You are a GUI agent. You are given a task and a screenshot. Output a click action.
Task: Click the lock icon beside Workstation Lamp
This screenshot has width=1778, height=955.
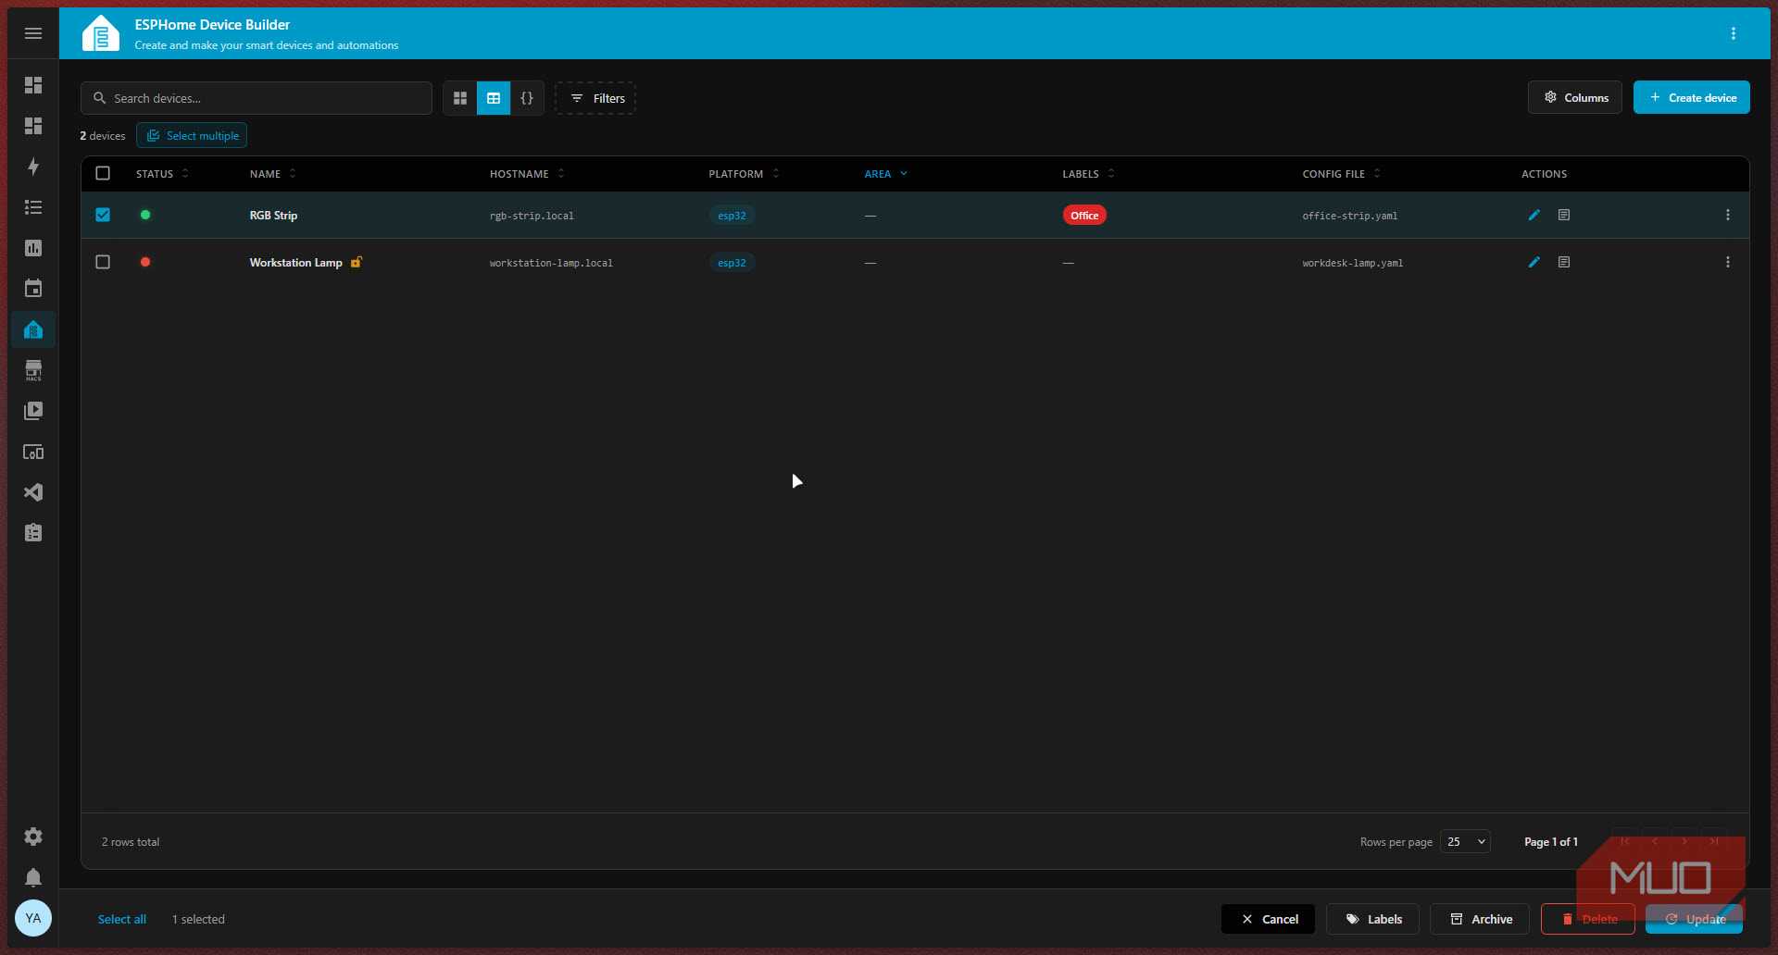(x=356, y=262)
